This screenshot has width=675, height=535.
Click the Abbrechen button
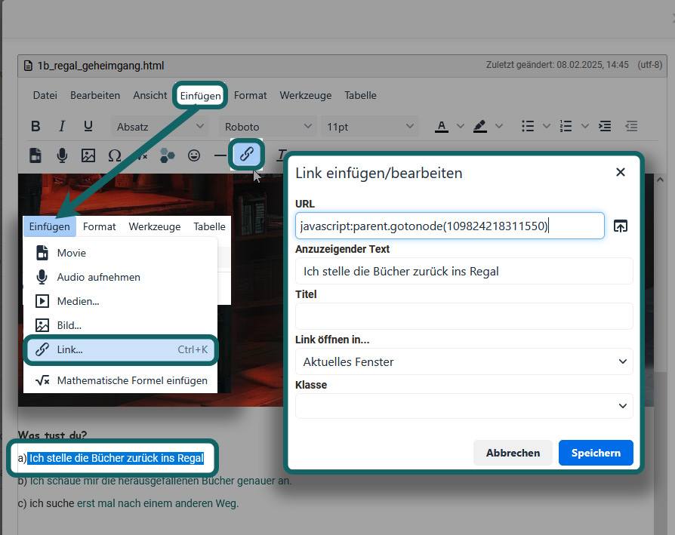(513, 453)
